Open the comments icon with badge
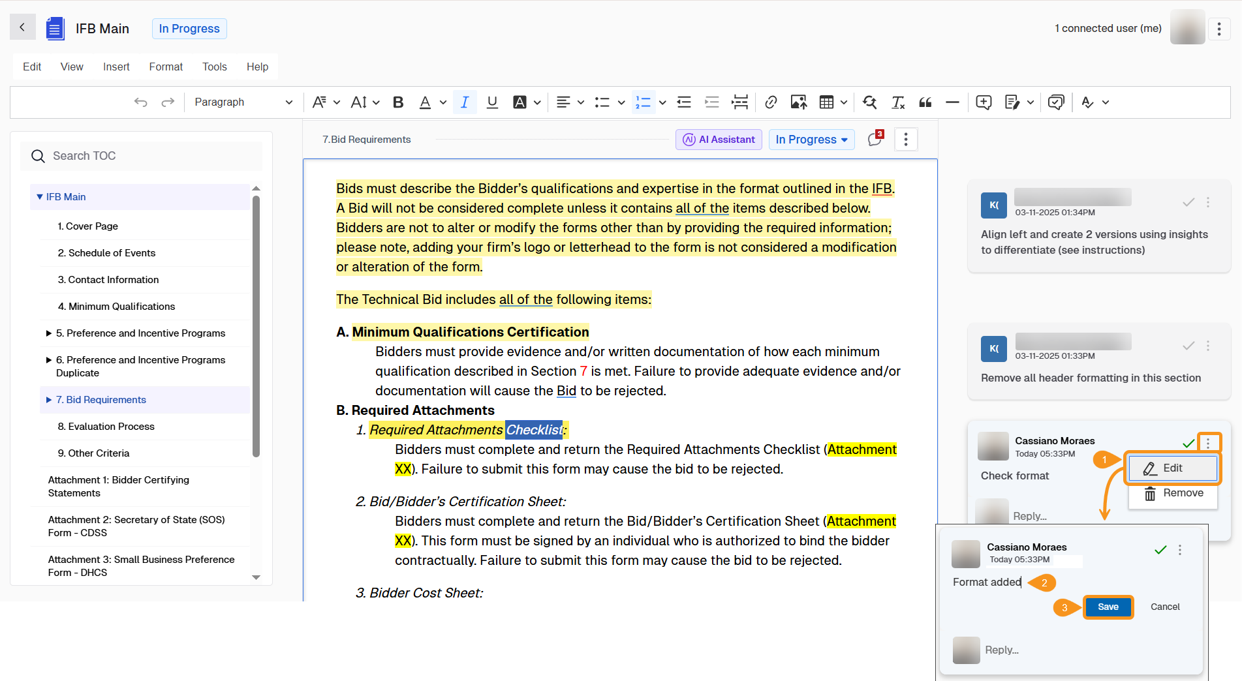The width and height of the screenshot is (1242, 681). pos(875,139)
